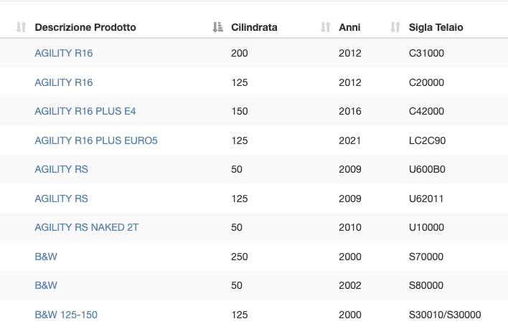Sort by Sigla Telaio column header
Viewport: 508px width, 334px height.
pyautogui.click(x=436, y=27)
